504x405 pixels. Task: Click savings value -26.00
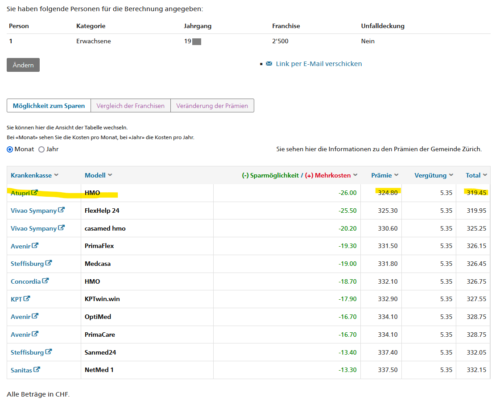(x=347, y=193)
